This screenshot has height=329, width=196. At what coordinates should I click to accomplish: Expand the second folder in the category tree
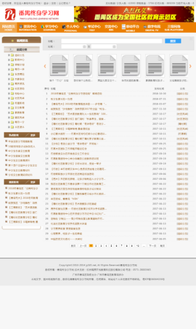[9, 60]
